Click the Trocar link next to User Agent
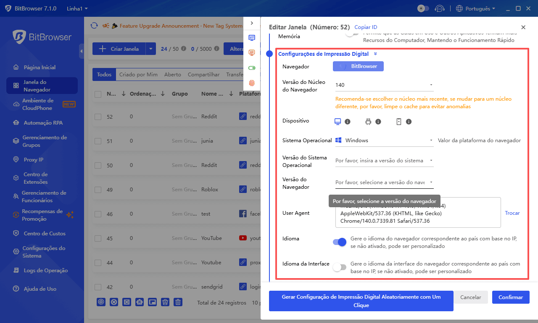Image resolution: width=538 pixels, height=323 pixels. pos(512,213)
